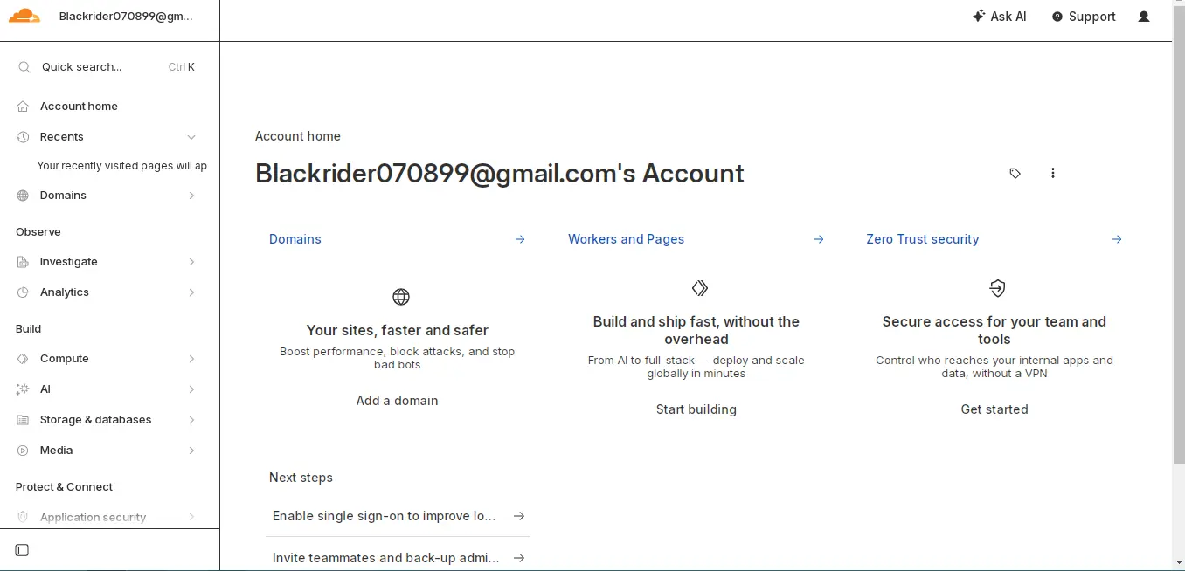The image size is (1185, 571).
Task: Click the Support button
Action: pos(1084,17)
